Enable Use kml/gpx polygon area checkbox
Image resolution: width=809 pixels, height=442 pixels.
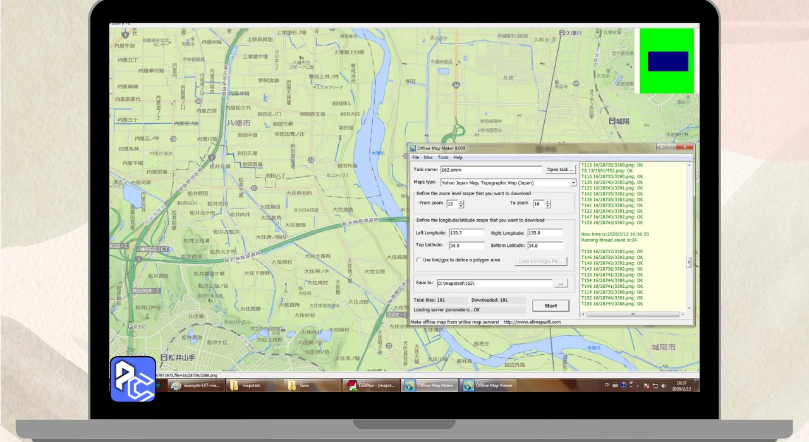418,260
